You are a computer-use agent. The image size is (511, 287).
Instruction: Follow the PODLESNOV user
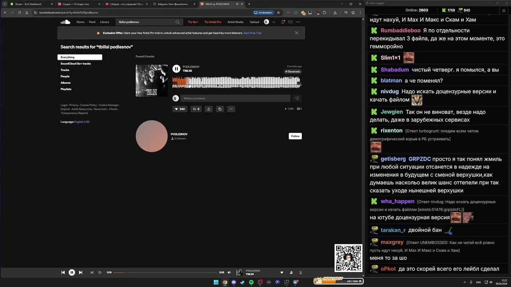295,136
